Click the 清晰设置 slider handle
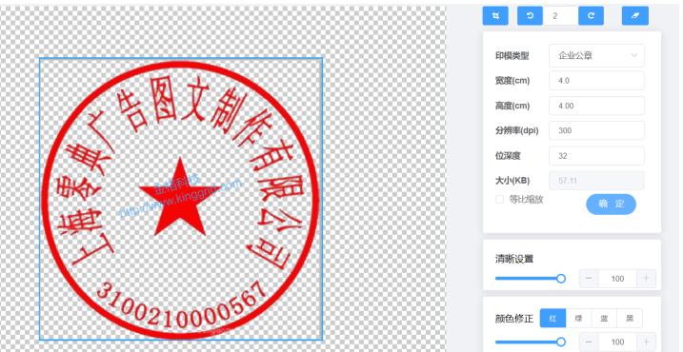 561,279
